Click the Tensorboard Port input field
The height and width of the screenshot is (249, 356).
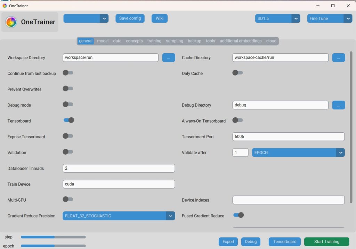point(288,137)
